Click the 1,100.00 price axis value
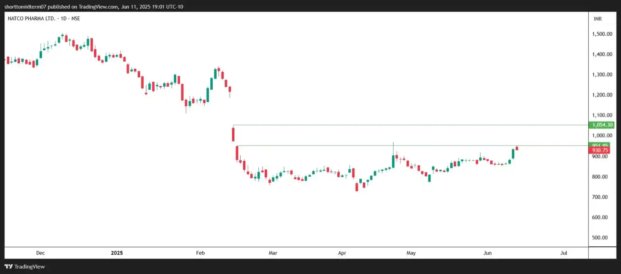The height and width of the screenshot is (274, 621). pyautogui.click(x=602, y=115)
